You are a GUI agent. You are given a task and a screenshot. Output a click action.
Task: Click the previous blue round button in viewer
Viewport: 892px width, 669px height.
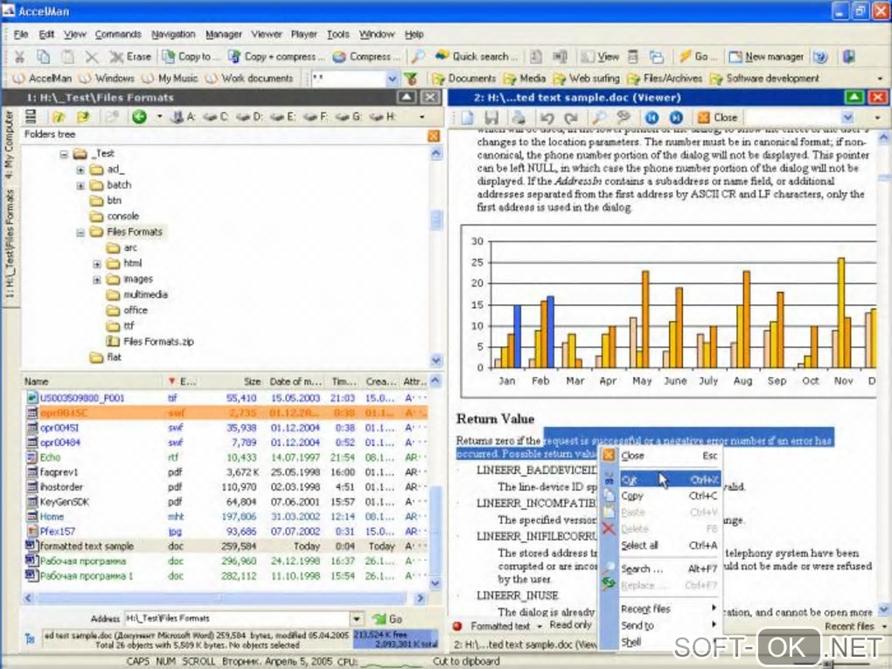(652, 117)
